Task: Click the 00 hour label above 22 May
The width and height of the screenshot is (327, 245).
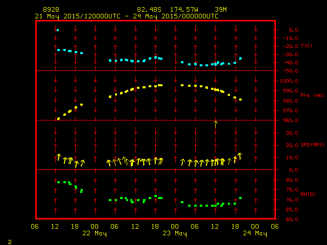Action: tap(95, 227)
